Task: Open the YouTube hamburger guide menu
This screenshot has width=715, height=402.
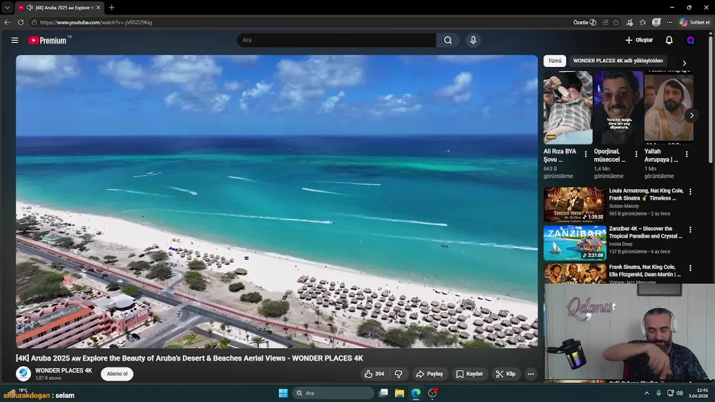Action: (x=15, y=40)
